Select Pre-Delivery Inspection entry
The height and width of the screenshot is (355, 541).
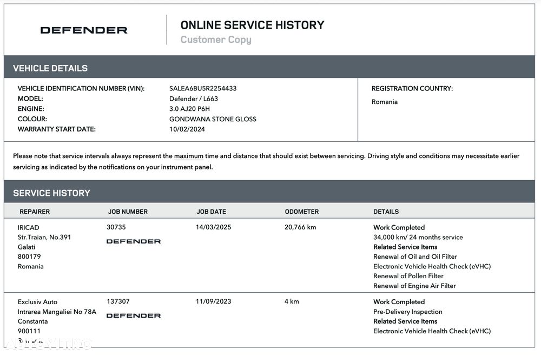point(408,312)
